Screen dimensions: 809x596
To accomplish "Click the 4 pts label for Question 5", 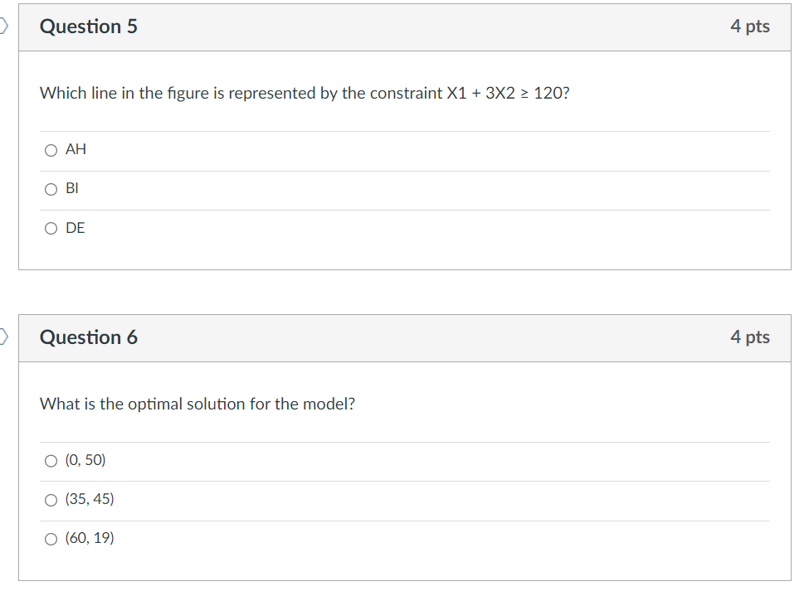I will (750, 27).
